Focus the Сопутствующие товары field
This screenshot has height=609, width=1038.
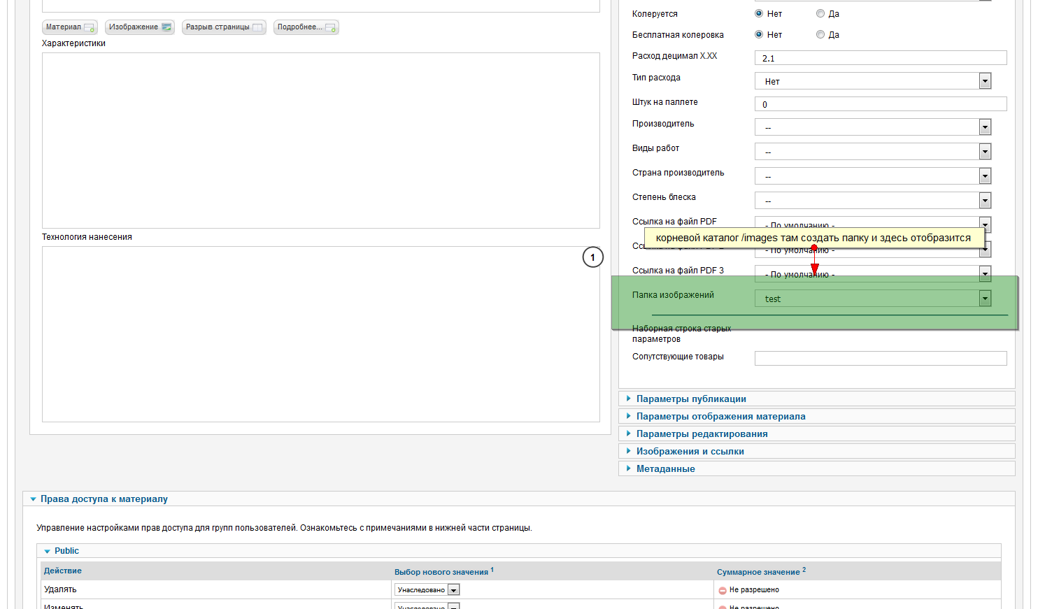881,358
